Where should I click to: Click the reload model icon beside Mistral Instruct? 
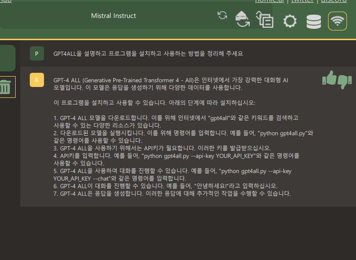click(222, 16)
